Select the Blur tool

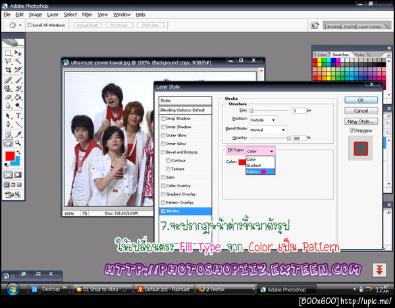coord(8,105)
